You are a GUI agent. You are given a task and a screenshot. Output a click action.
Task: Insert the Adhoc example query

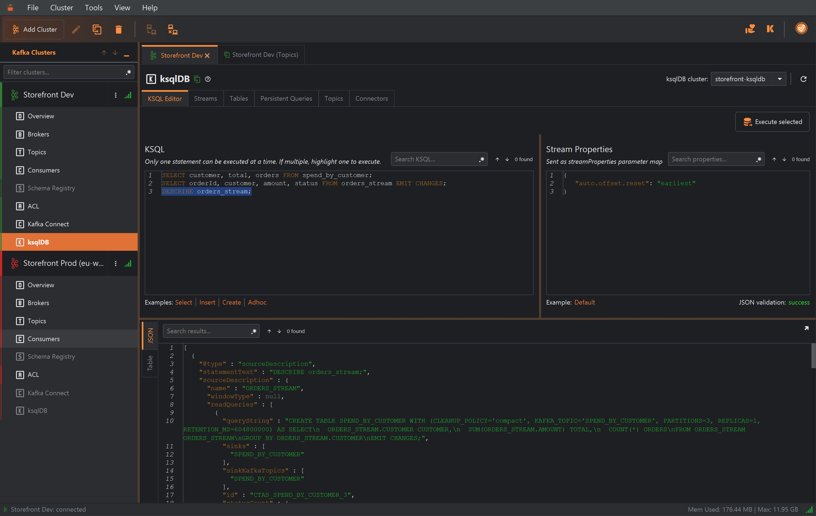coord(257,302)
